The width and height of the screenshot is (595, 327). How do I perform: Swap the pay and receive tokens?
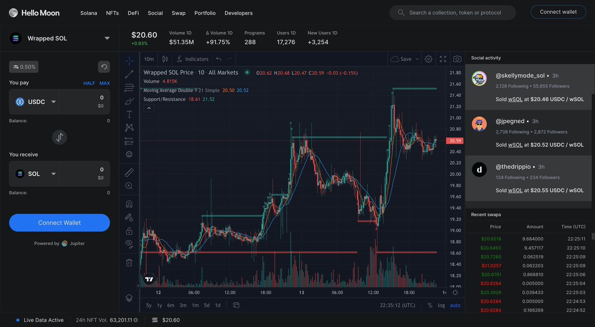point(59,138)
